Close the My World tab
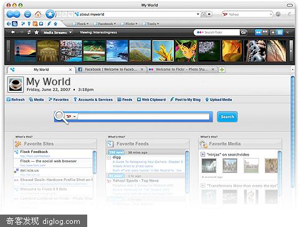The image size is (299, 227). pyautogui.click(x=70, y=70)
